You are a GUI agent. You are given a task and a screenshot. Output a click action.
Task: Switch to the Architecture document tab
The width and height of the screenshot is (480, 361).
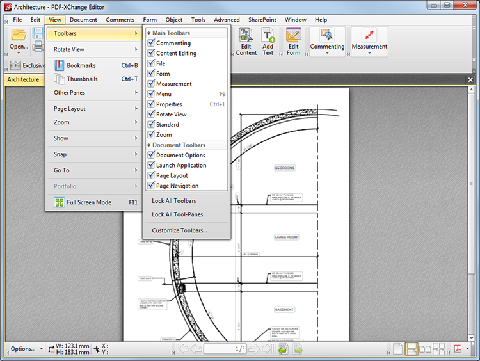point(23,79)
